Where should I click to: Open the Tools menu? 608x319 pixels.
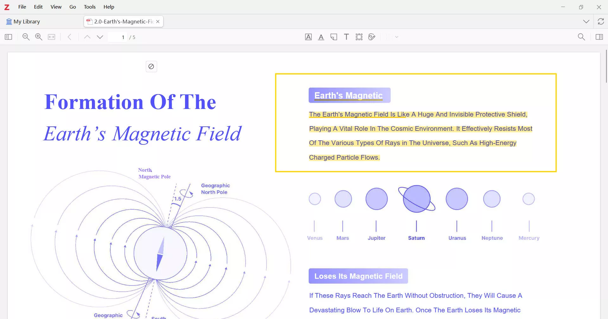tap(90, 7)
